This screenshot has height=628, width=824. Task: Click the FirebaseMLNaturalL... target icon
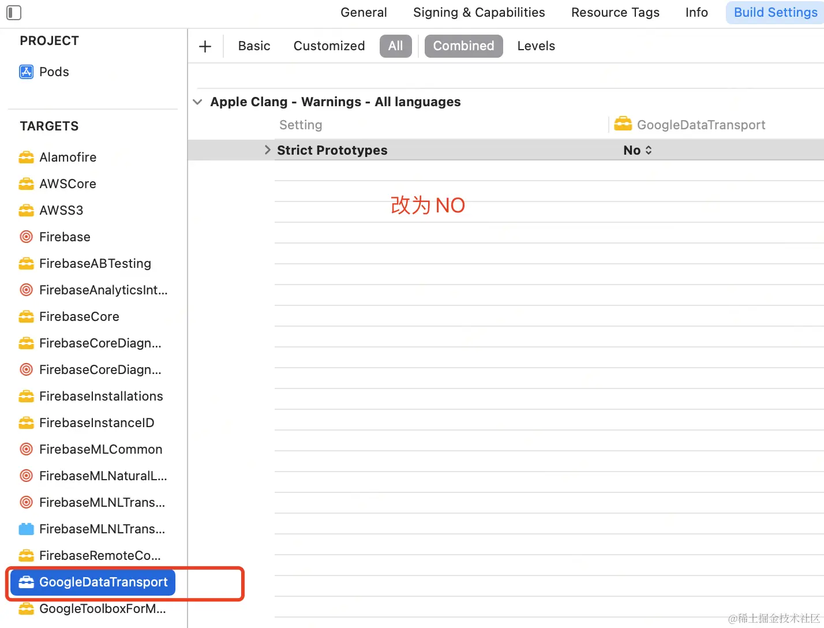pyautogui.click(x=27, y=476)
